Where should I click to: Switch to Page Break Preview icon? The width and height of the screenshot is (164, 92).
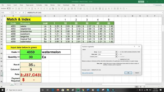click(x=145, y=87)
